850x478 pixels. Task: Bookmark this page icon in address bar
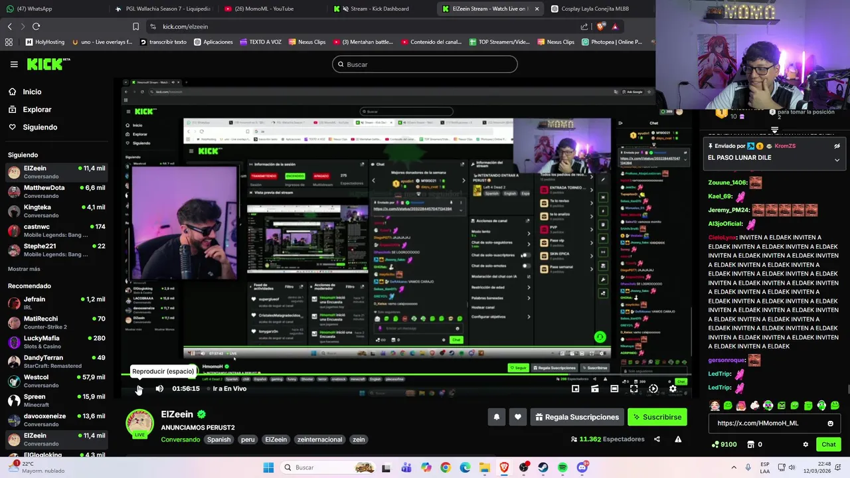coord(135,27)
